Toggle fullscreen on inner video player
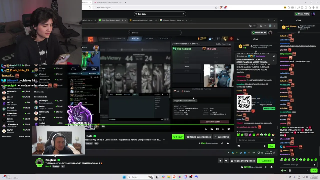 (223, 129)
